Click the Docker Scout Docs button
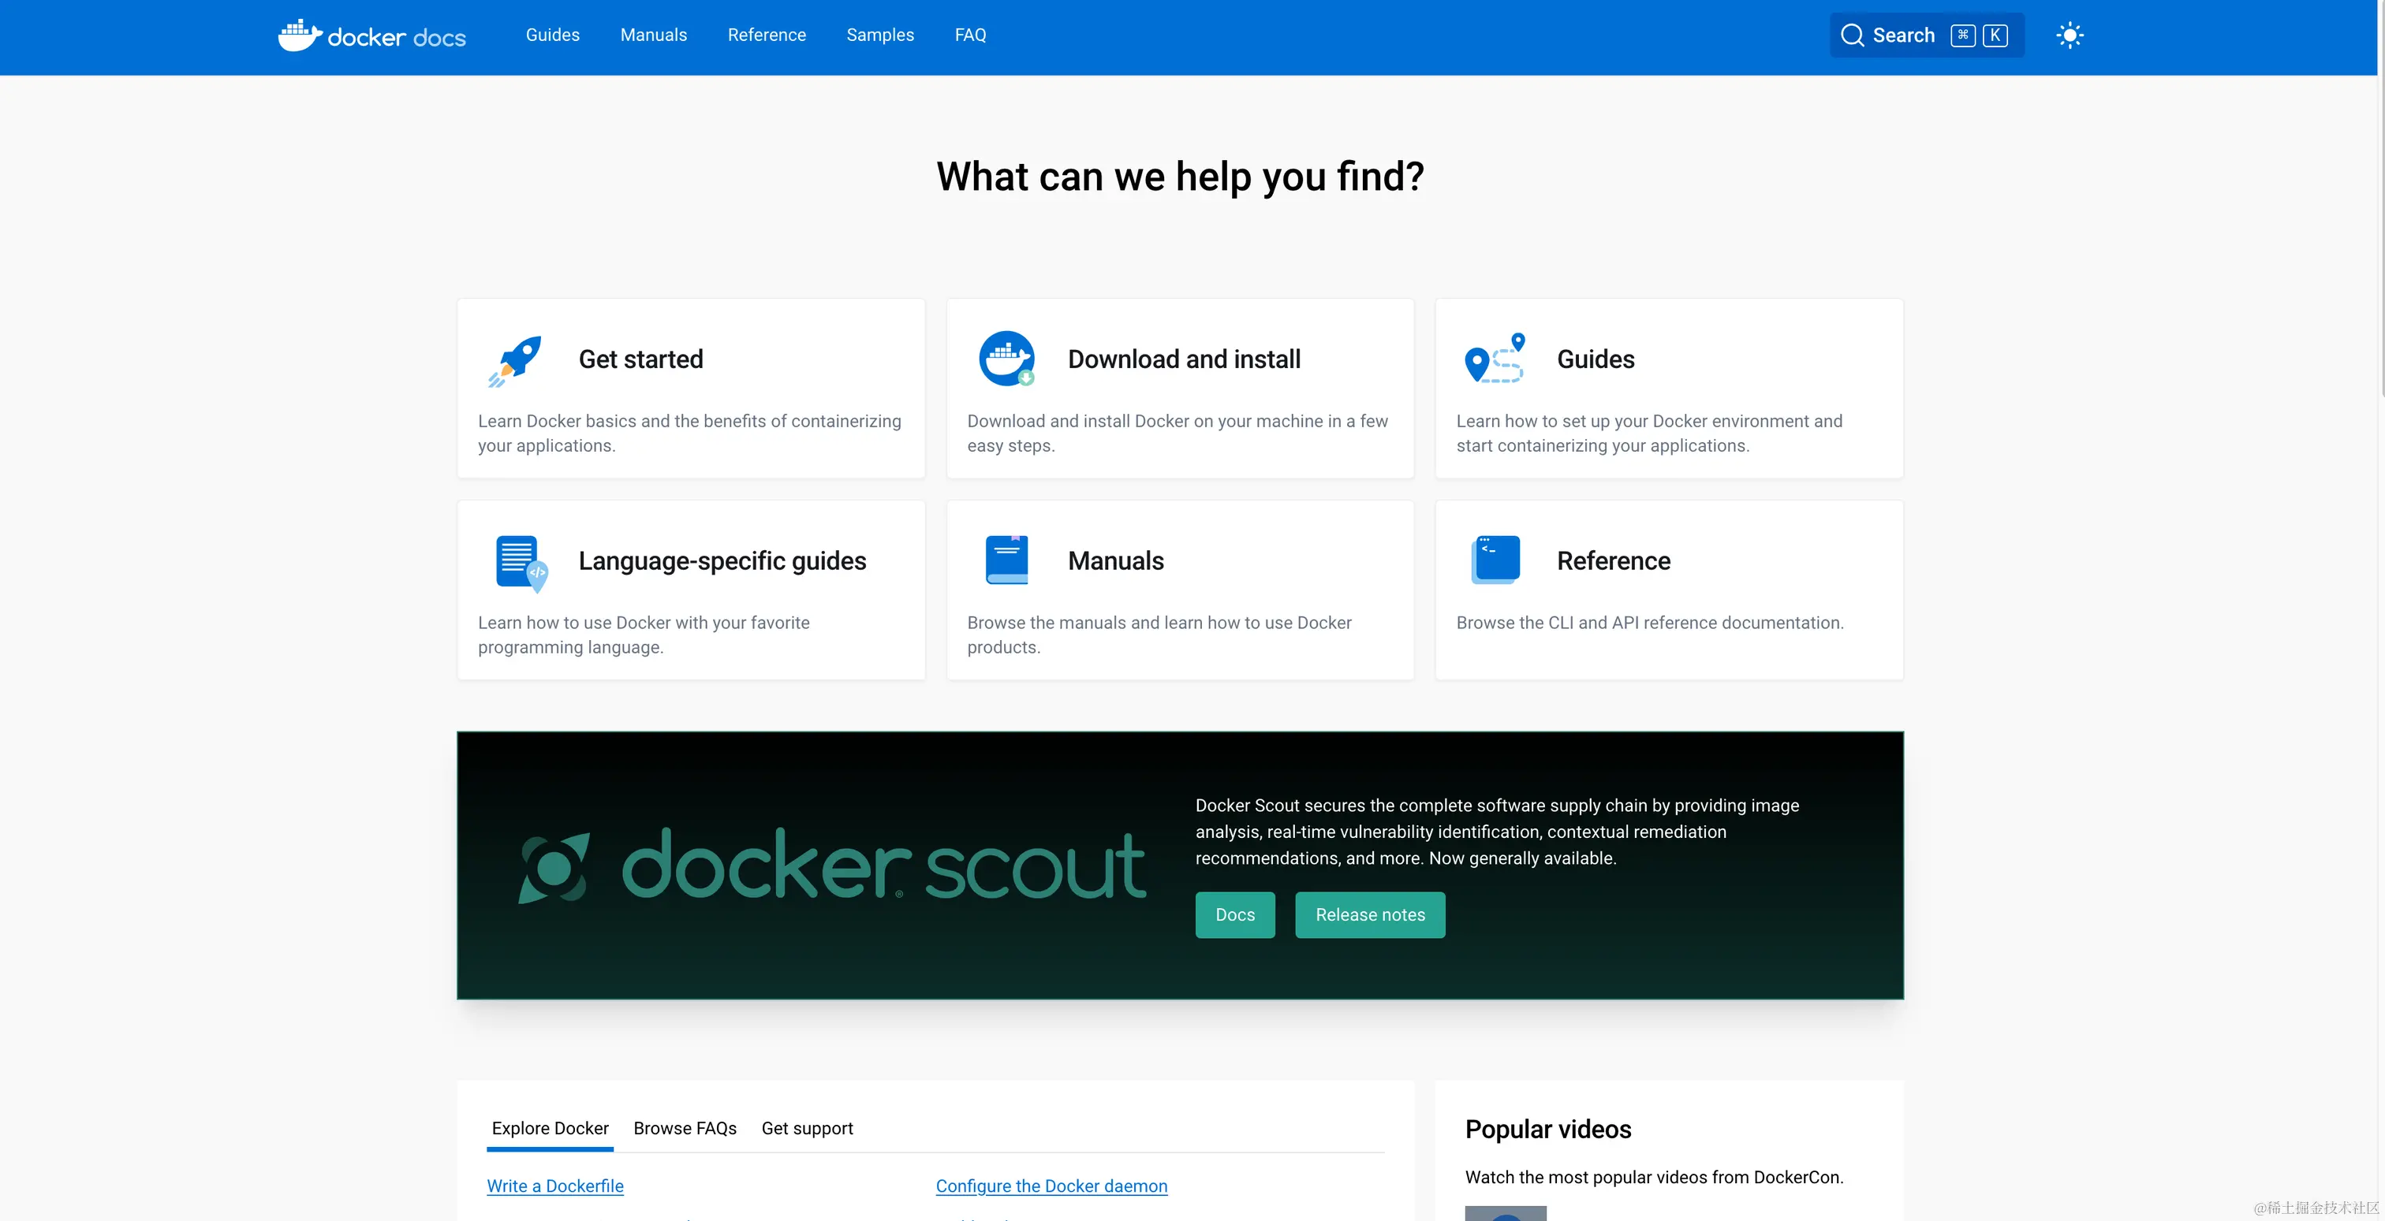Viewport: 2385px width, 1221px height. tap(1234, 915)
